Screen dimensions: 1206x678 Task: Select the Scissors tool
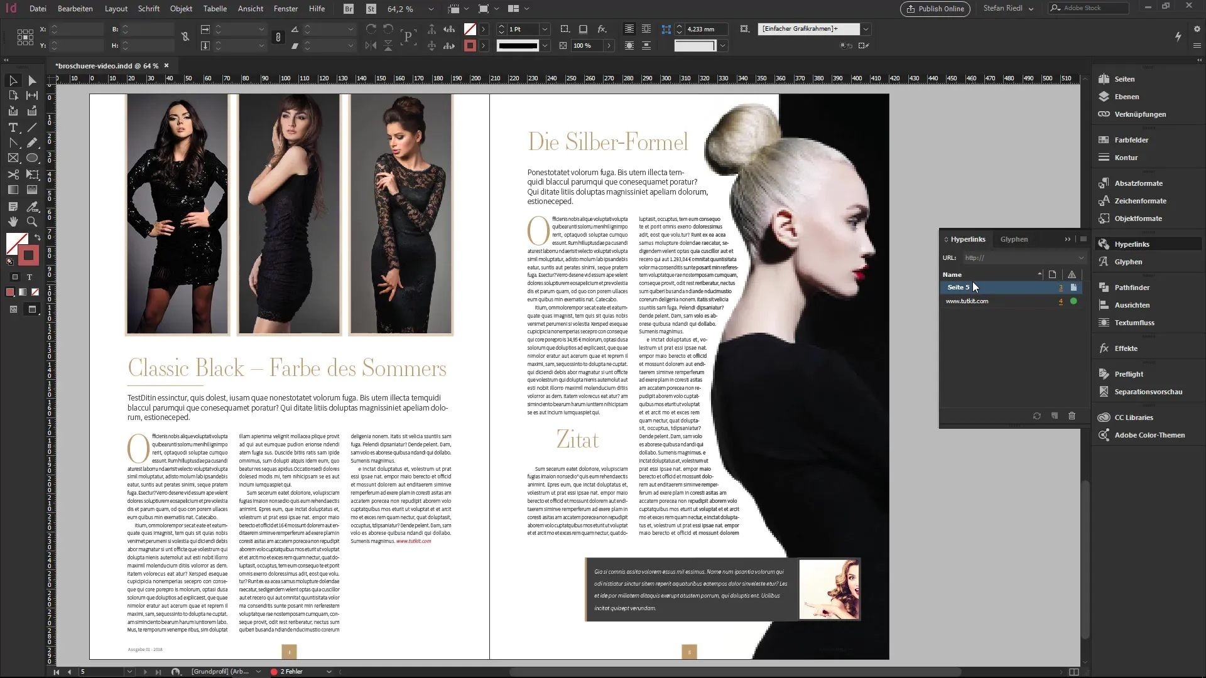tap(13, 175)
